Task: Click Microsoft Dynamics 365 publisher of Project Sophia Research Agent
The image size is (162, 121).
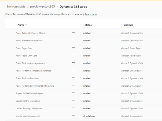Action: tap(132, 93)
